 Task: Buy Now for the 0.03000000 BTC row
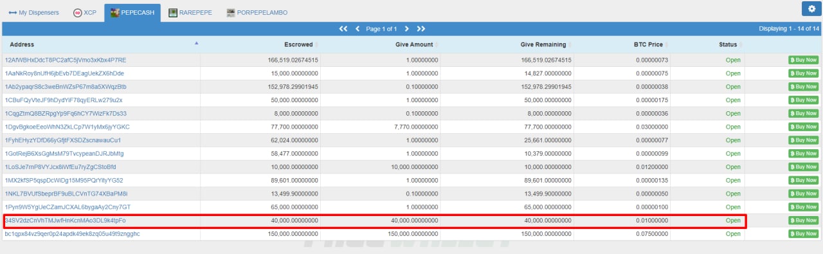point(804,127)
